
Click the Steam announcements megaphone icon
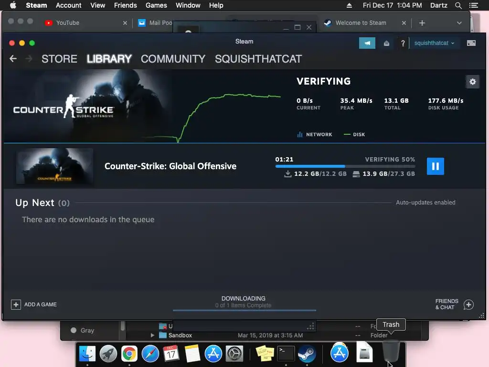click(367, 43)
